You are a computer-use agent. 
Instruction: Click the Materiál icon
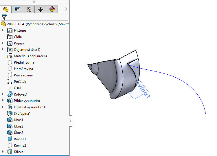tap(10, 56)
